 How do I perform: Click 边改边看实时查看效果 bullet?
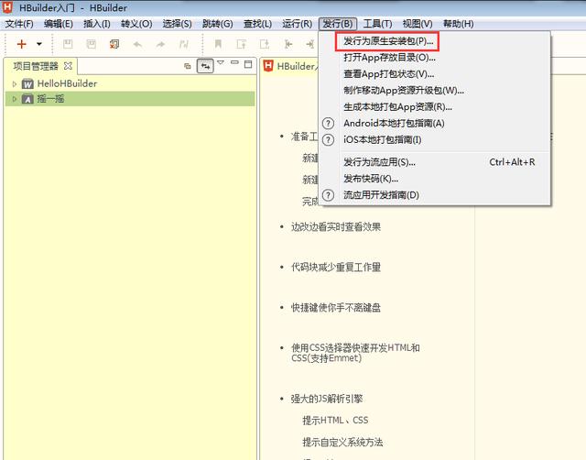336,226
